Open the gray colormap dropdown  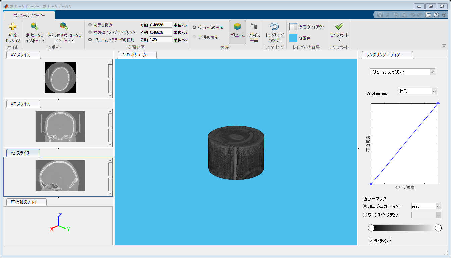(x=426, y=206)
